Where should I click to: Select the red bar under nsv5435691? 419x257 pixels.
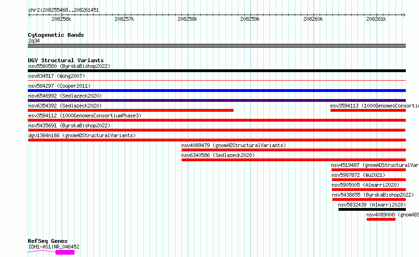click(217, 130)
